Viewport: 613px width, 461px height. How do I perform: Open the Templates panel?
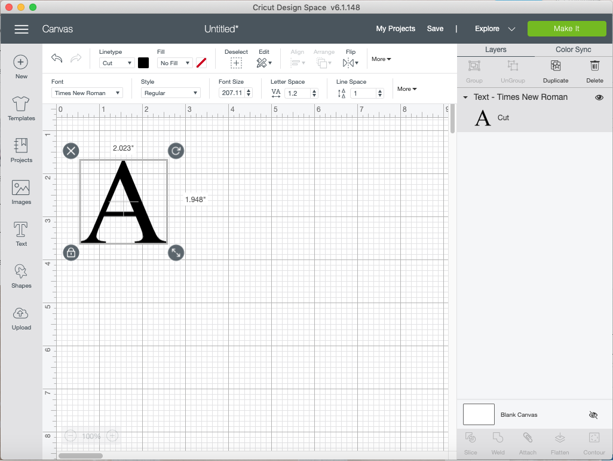pos(21,109)
